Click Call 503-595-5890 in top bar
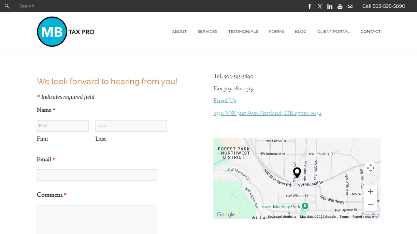The height and width of the screenshot is (234, 417). coord(384,6)
